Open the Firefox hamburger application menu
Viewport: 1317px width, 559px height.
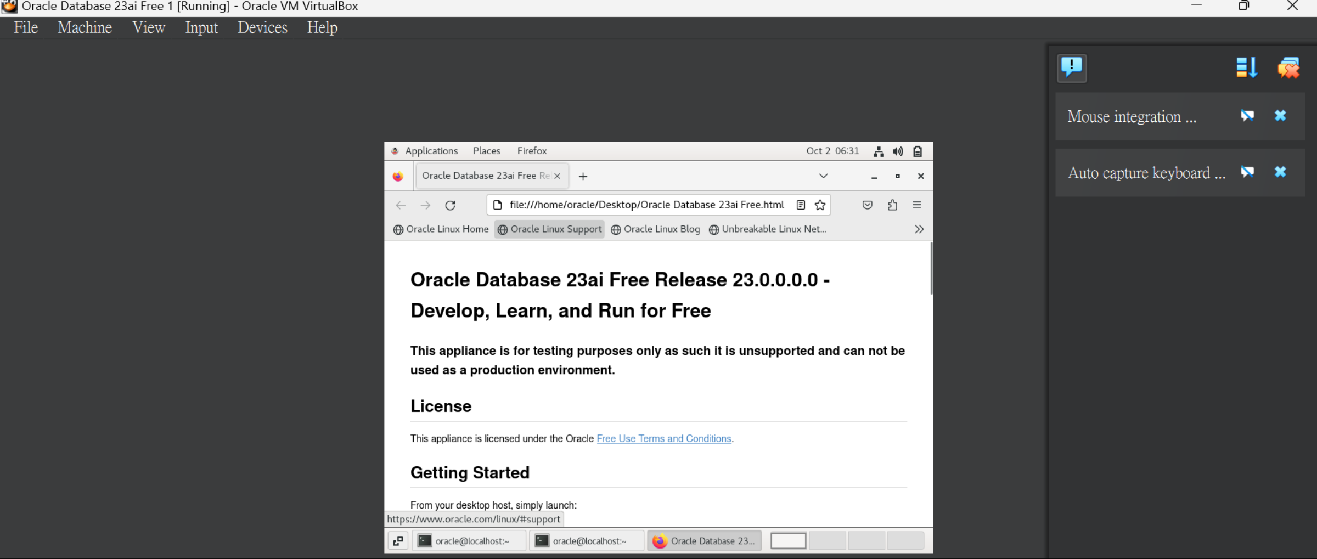pyautogui.click(x=916, y=205)
